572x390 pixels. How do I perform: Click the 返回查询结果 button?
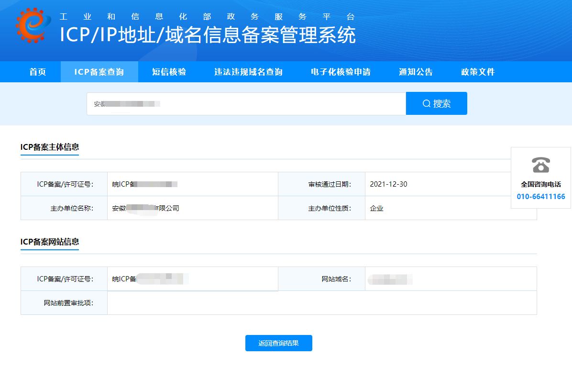click(279, 343)
